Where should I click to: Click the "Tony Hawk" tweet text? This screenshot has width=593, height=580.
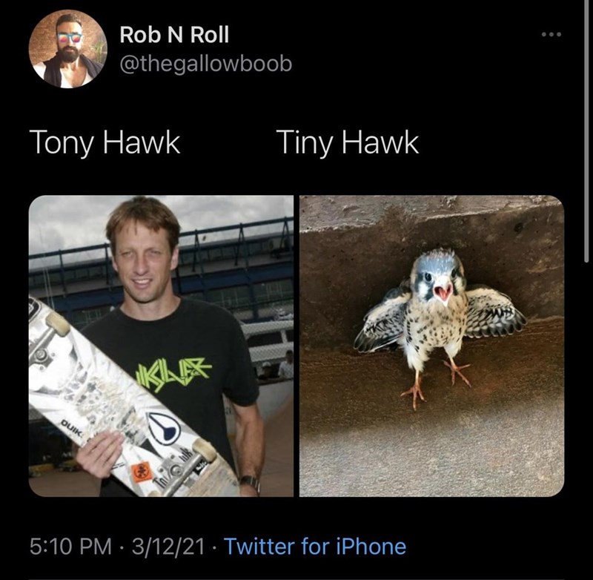pyautogui.click(x=105, y=143)
